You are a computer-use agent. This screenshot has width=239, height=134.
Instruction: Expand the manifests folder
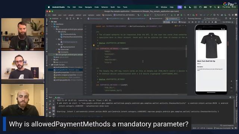pyautogui.click(x=52, y=24)
